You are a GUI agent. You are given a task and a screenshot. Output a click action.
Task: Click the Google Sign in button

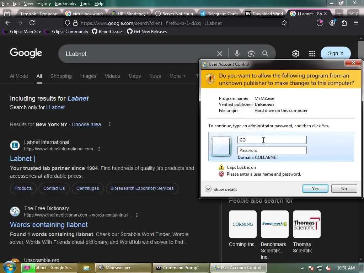click(x=336, y=53)
